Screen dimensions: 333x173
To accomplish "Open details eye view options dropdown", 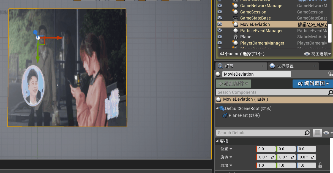I will (327, 133).
